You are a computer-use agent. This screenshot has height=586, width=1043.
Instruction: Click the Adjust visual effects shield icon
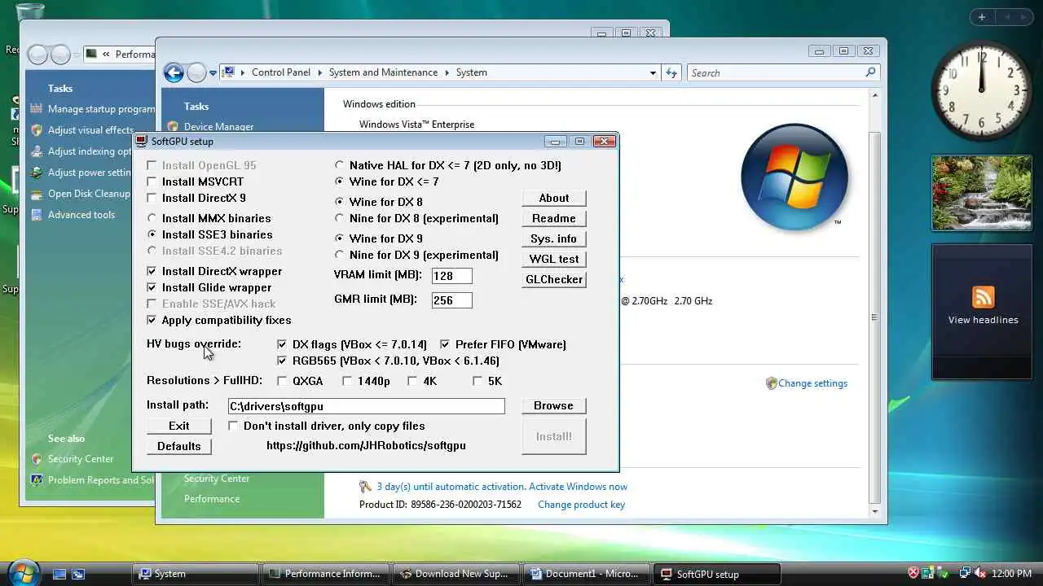[x=36, y=130]
